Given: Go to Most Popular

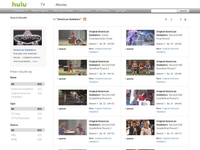Looking at the screenshot, I should click(40, 11).
